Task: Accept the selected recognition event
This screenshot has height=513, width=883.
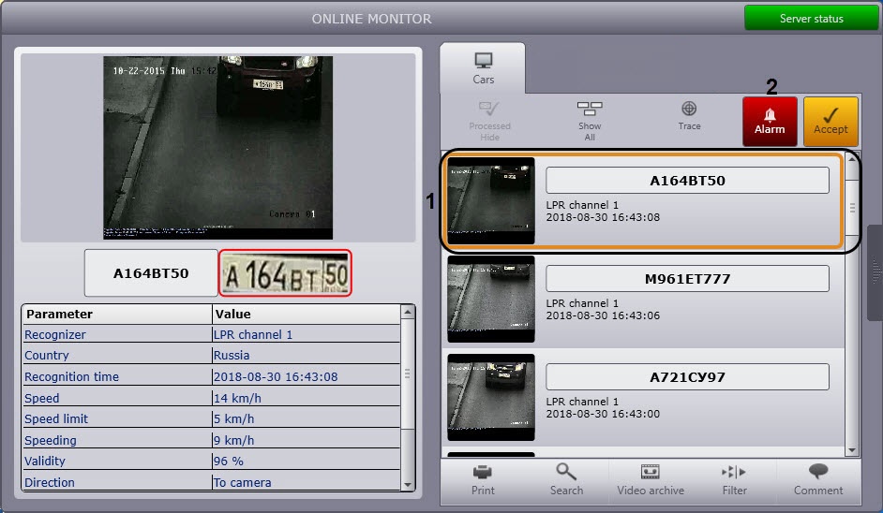Action: coord(831,122)
